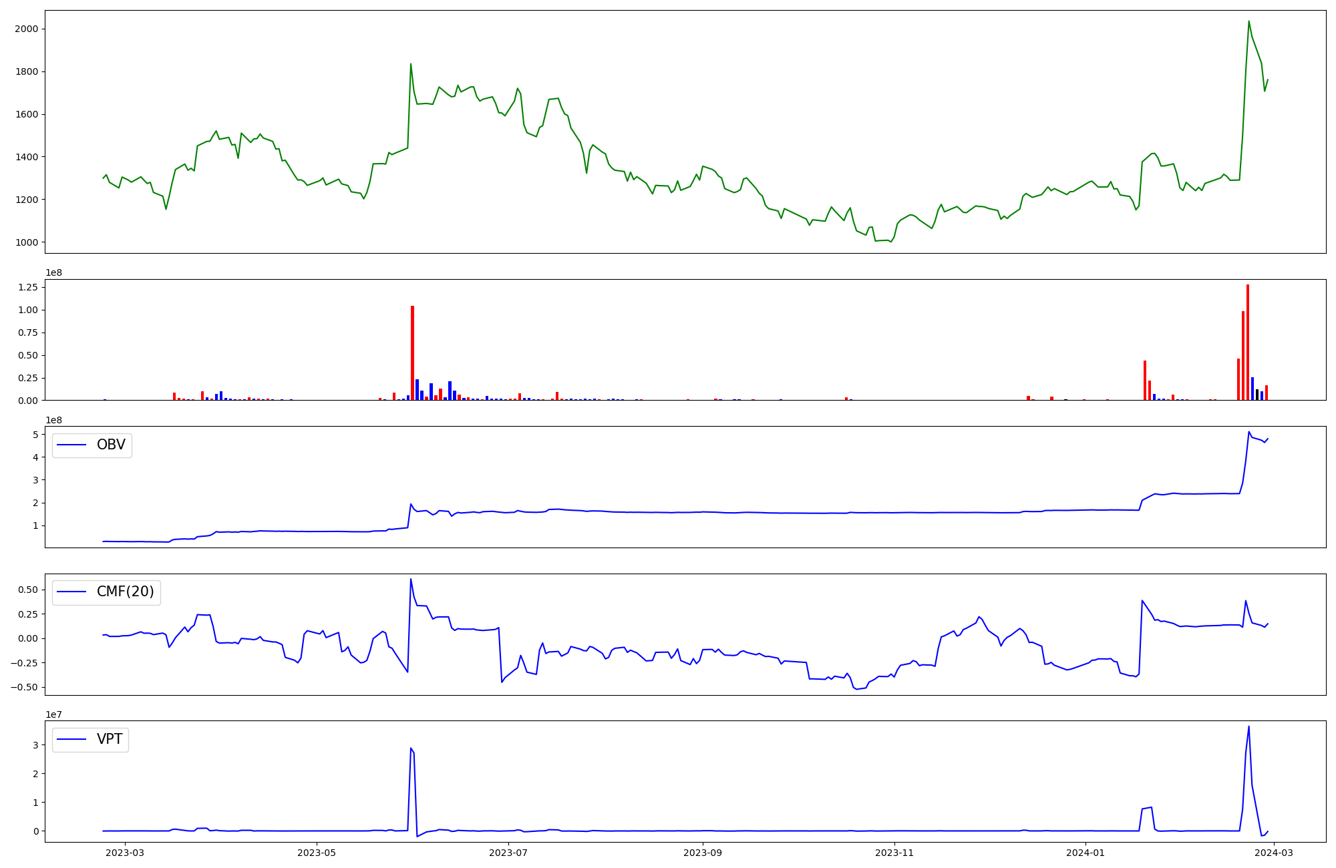The height and width of the screenshot is (868, 1336).
Task: Click the 1.25 volume axis tick label
Action: [27, 287]
